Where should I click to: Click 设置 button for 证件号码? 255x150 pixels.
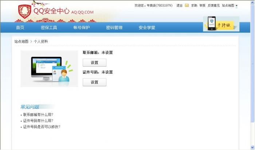(x=94, y=82)
